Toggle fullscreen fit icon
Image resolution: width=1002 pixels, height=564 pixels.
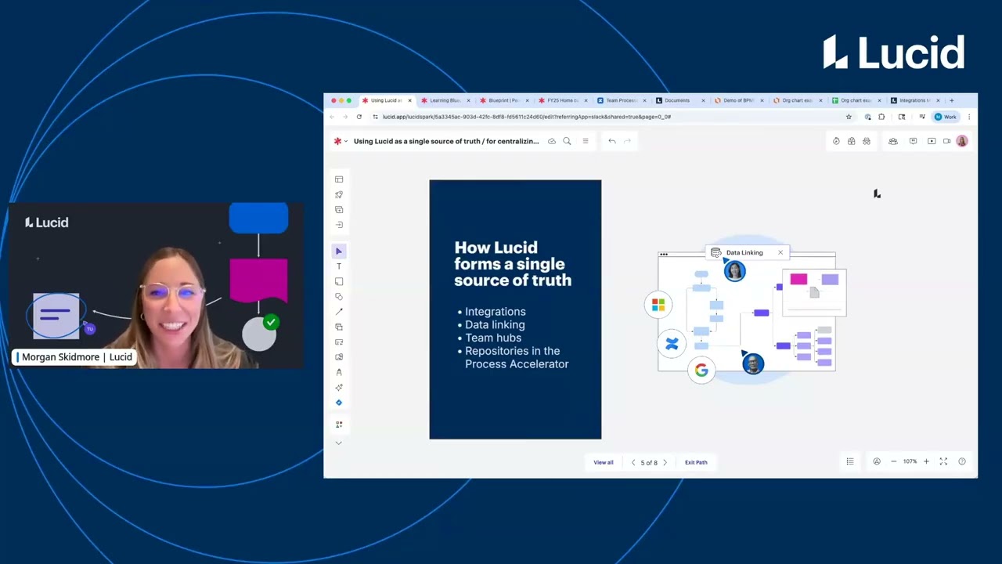pos(943,461)
